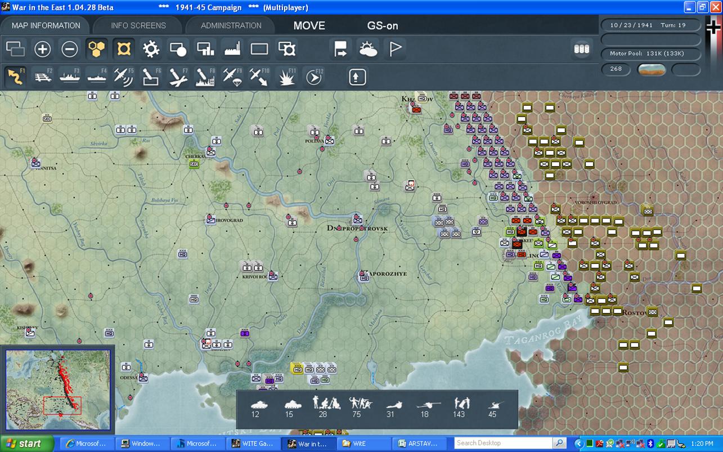Screen dimensions: 723x452
Task: Click the Motor Pool status field
Action: coord(650,54)
